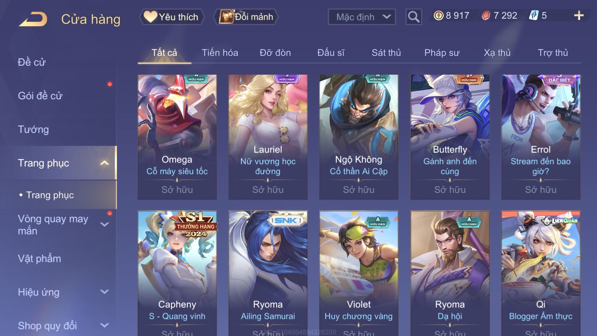Image resolution: width=597 pixels, height=336 pixels.
Task: Open the Mặc định sort dropdown
Action: click(x=362, y=17)
